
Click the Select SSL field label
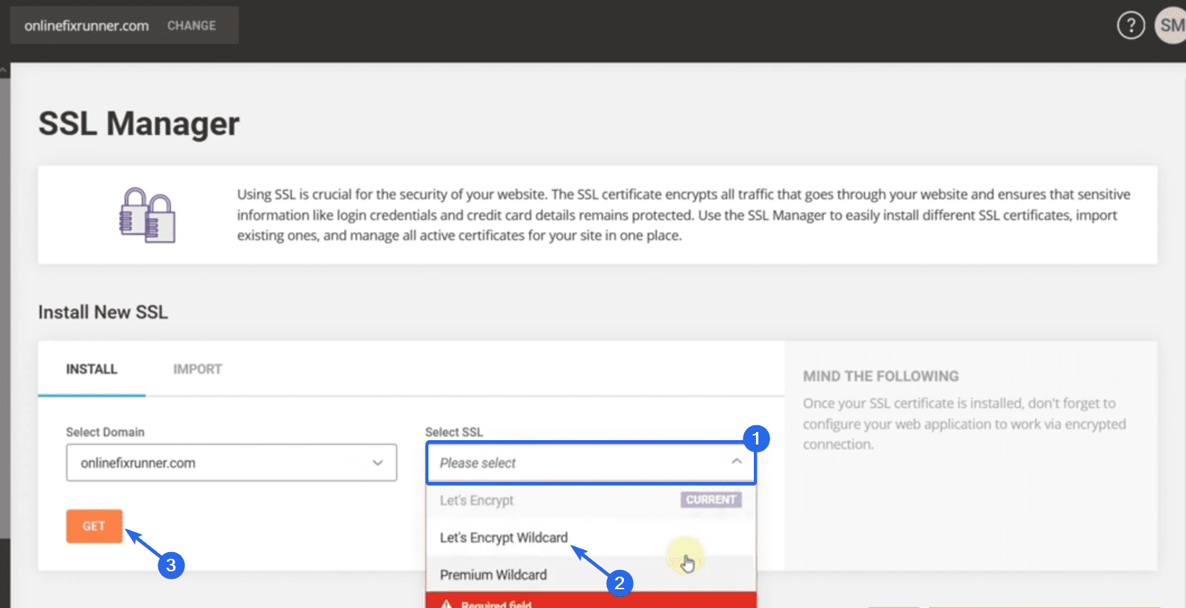click(454, 432)
